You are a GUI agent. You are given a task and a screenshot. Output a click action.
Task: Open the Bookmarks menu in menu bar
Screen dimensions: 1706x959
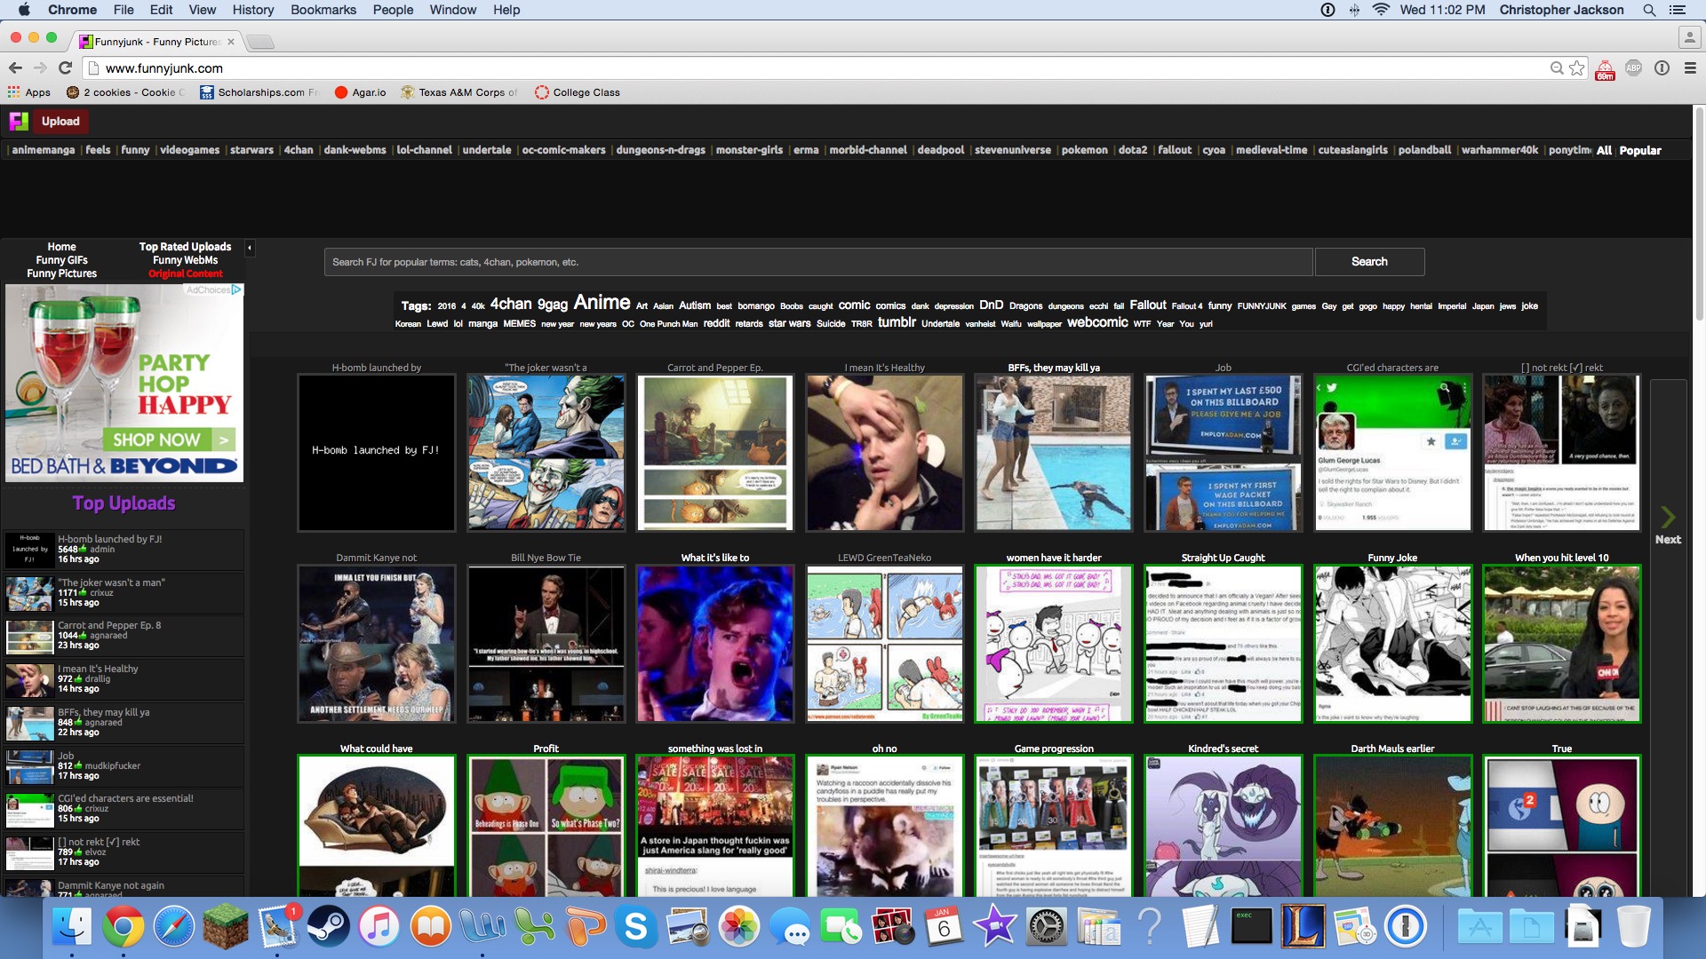[323, 10]
